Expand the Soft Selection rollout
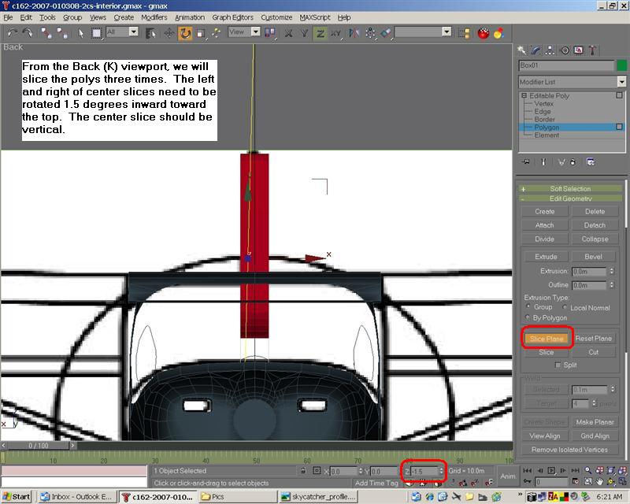The height and width of the screenshot is (504, 630). tap(570, 188)
